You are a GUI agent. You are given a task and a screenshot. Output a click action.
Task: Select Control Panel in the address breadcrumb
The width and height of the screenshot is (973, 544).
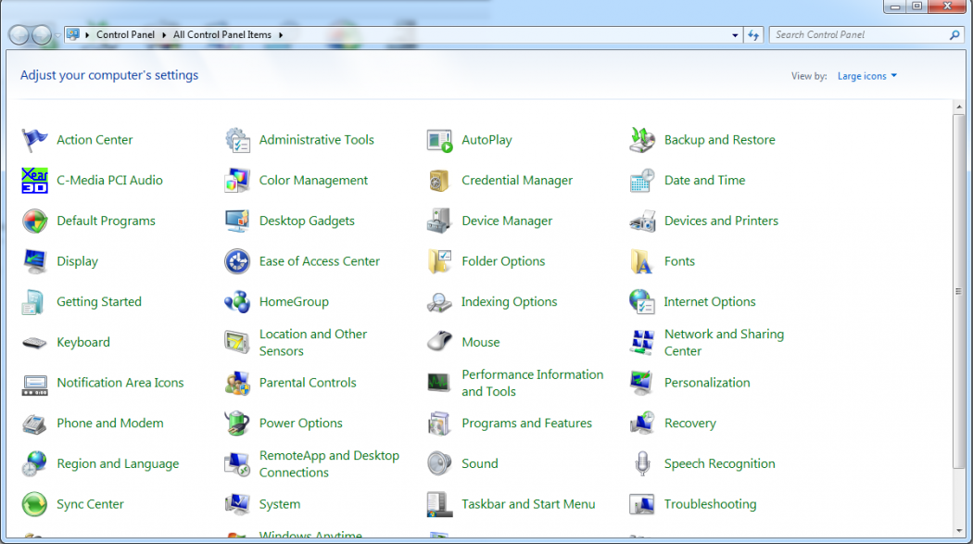125,35
